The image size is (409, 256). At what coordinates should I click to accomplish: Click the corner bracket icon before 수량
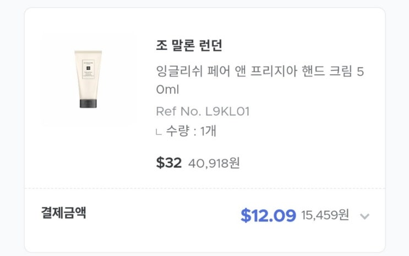coord(159,132)
